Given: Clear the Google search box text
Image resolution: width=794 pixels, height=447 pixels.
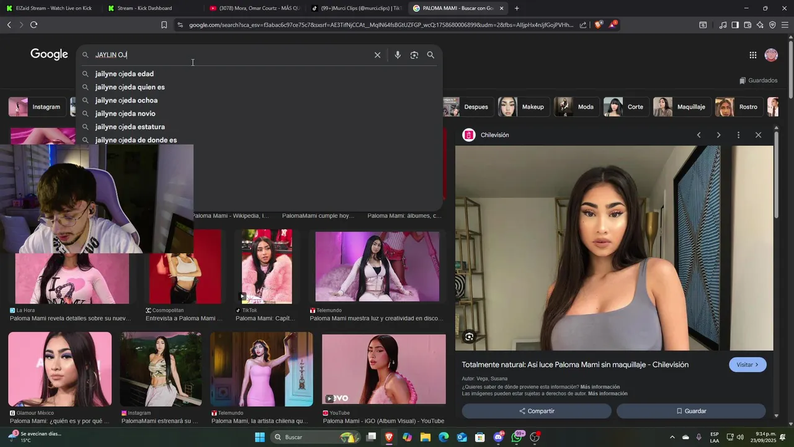Looking at the screenshot, I should click(x=377, y=55).
